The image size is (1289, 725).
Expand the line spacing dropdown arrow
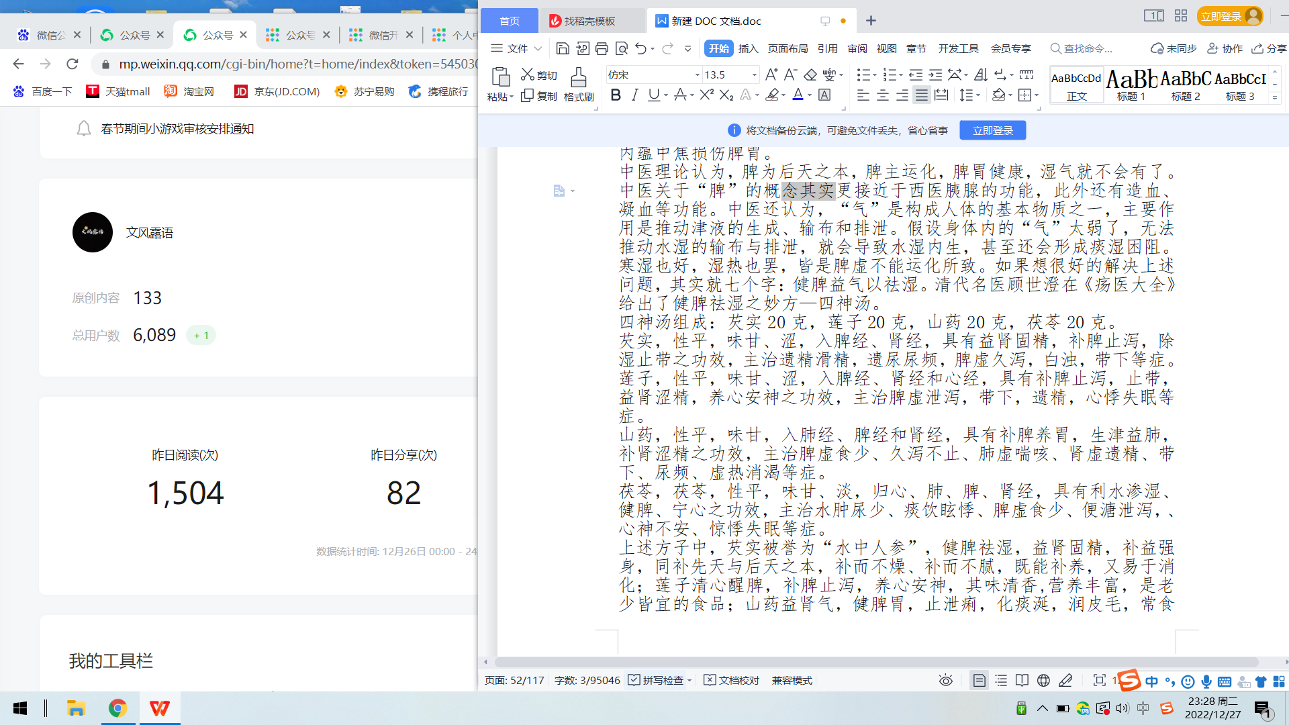click(x=977, y=95)
